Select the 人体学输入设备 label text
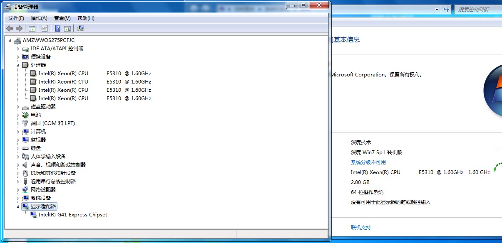Image resolution: width=502 pixels, height=243 pixels. click(x=48, y=157)
